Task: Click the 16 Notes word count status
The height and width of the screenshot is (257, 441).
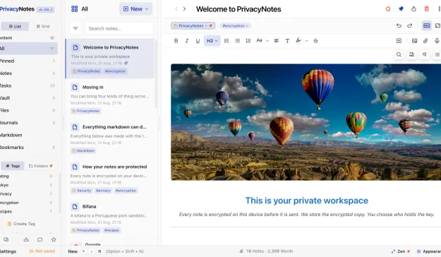Action: pyautogui.click(x=266, y=251)
